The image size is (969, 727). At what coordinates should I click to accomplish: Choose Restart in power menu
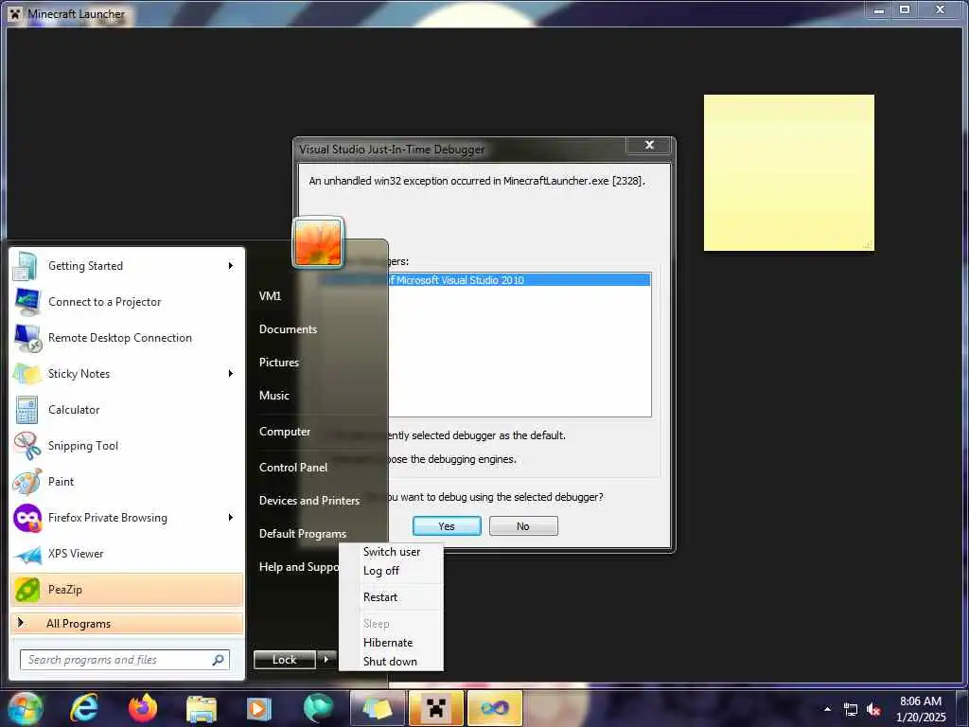point(391,597)
